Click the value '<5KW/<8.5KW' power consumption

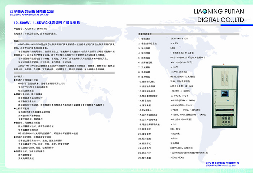point(179,72)
